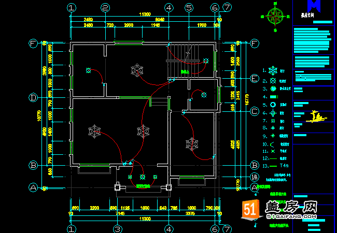
Task: Click axis bubble 3 at the bottom
Action: pyautogui.click(x=118, y=228)
